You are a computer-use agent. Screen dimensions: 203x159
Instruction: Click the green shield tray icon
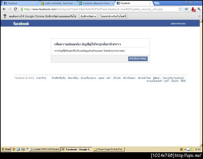point(192,150)
